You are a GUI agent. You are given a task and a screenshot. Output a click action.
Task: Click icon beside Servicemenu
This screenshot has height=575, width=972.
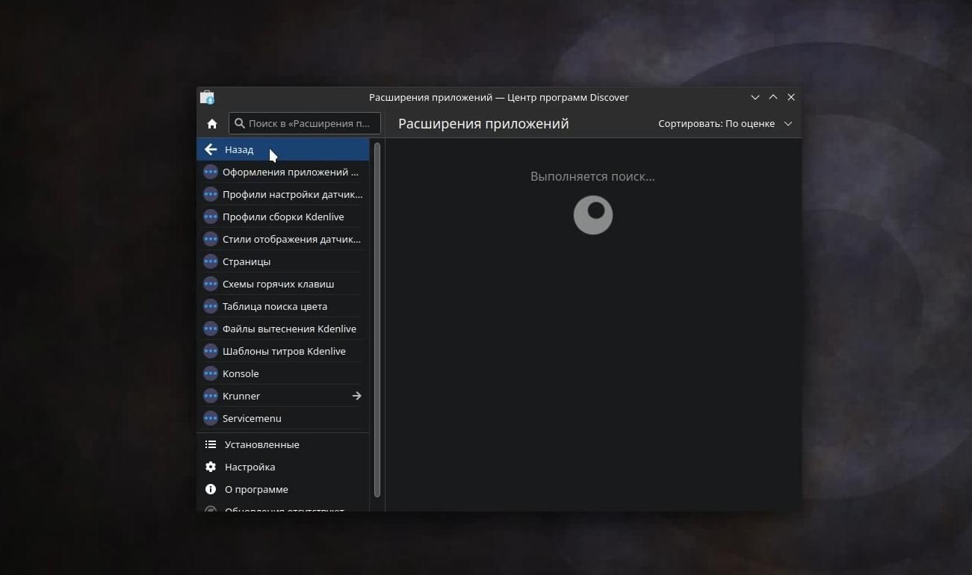tap(211, 418)
